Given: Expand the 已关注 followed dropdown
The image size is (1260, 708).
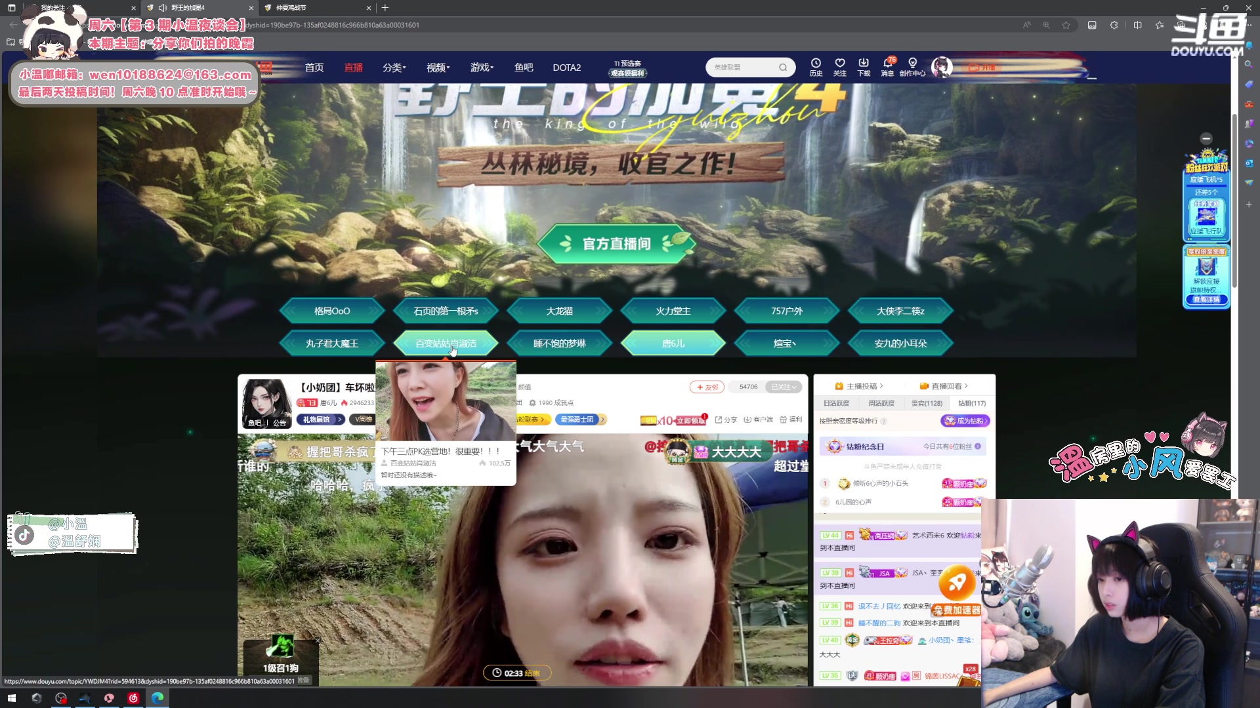Looking at the screenshot, I should pyautogui.click(x=785, y=387).
